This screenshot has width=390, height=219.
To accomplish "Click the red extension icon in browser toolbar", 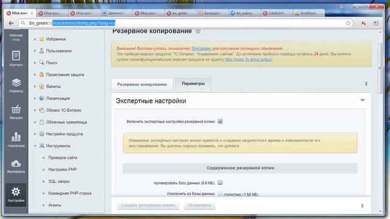I will (x=364, y=23).
